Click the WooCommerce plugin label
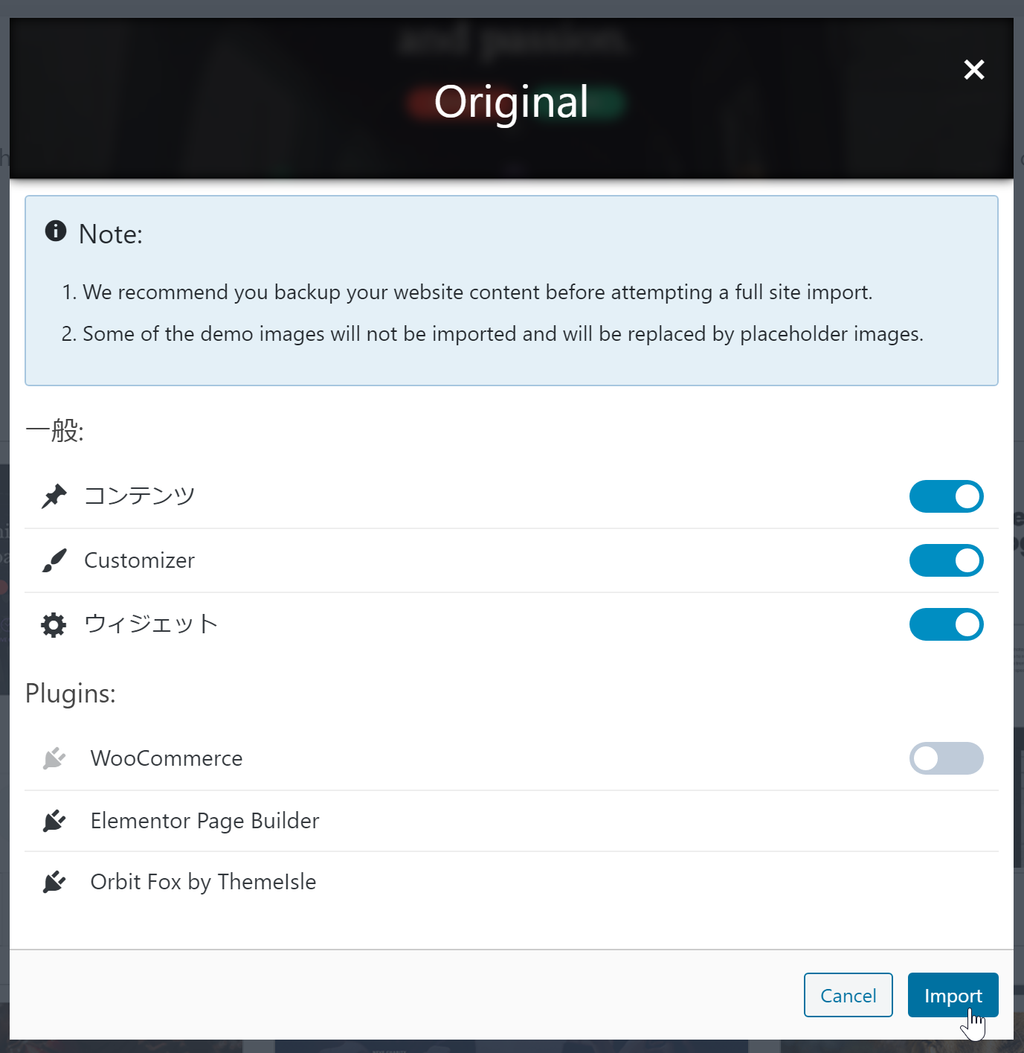Viewport: 1024px width, 1053px height. pos(167,758)
